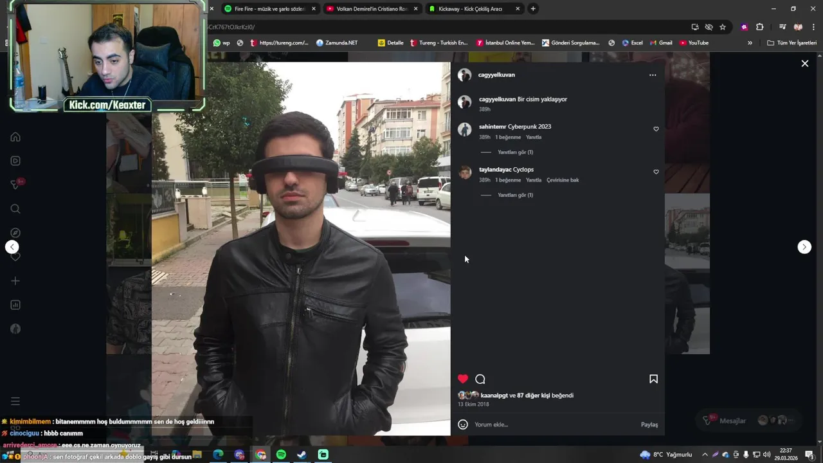823x463 pixels.
Task: Open the Gmail bookmark
Action: tap(660, 43)
